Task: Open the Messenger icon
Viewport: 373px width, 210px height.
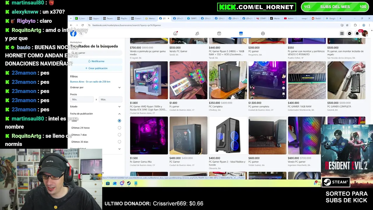Action: pyautogui.click(x=350, y=34)
